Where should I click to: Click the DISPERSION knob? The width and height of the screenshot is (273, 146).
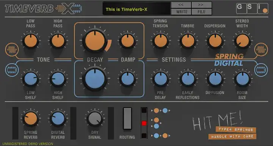pos(215,41)
